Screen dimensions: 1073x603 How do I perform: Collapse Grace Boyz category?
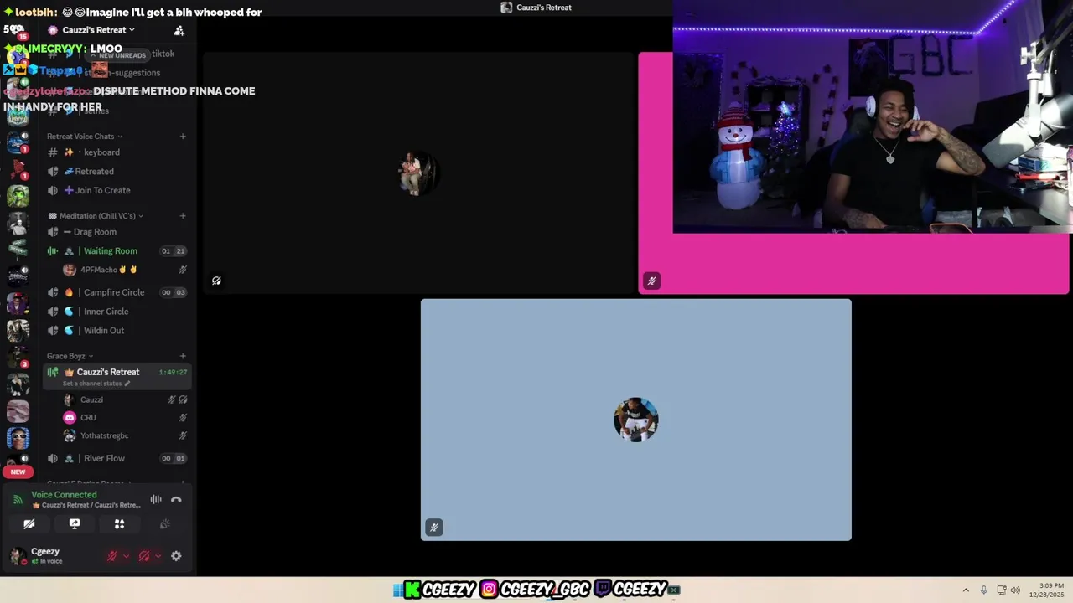click(70, 356)
